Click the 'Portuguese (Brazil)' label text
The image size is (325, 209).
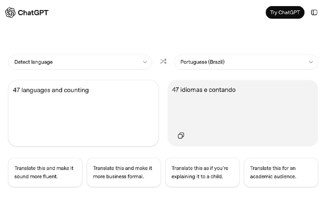[x=202, y=62]
